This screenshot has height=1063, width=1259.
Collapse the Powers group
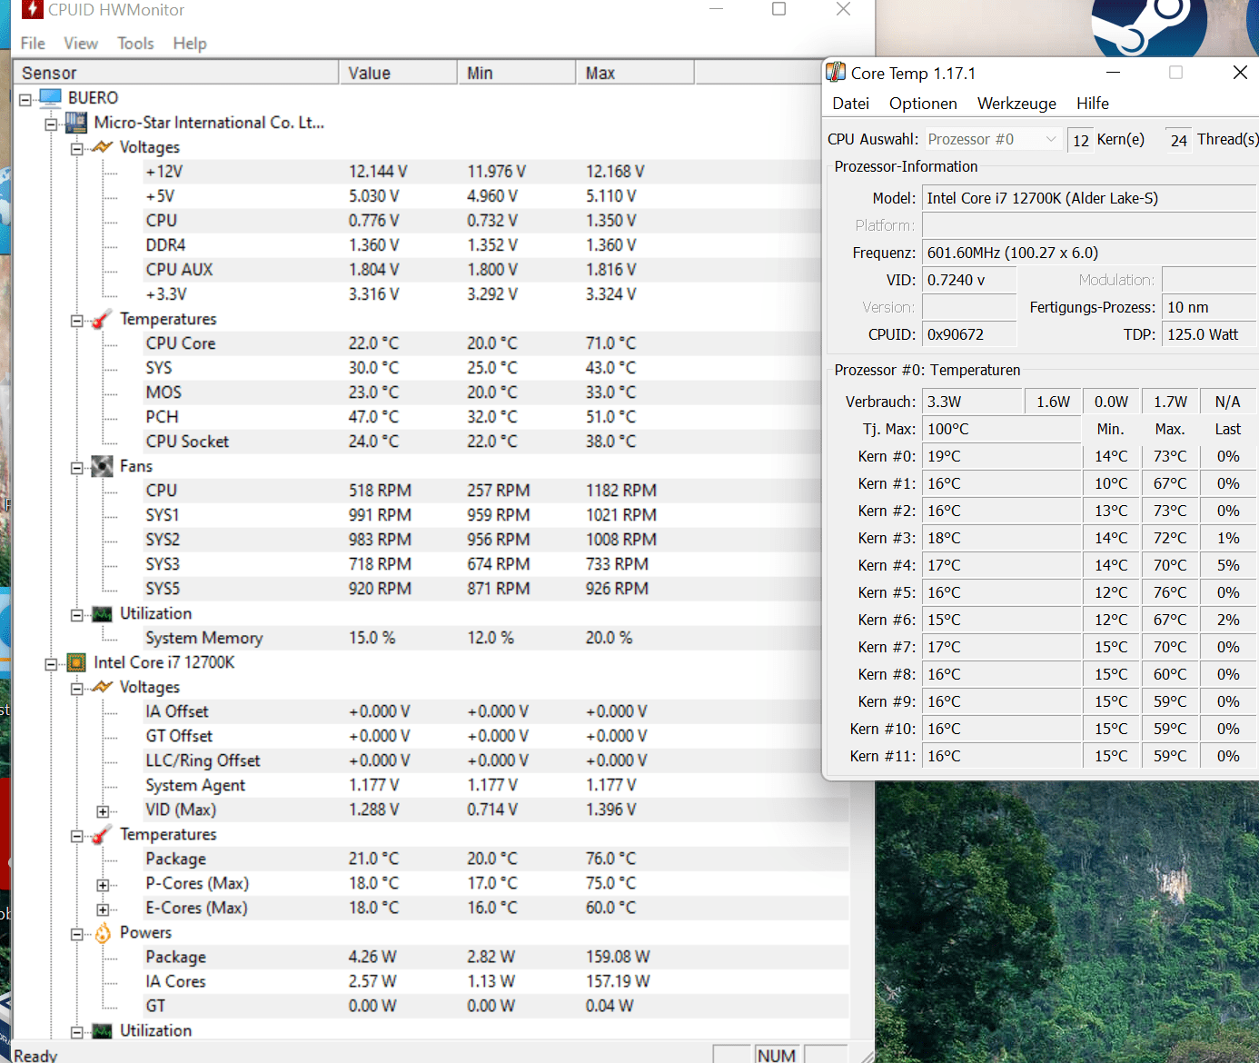coord(77,933)
